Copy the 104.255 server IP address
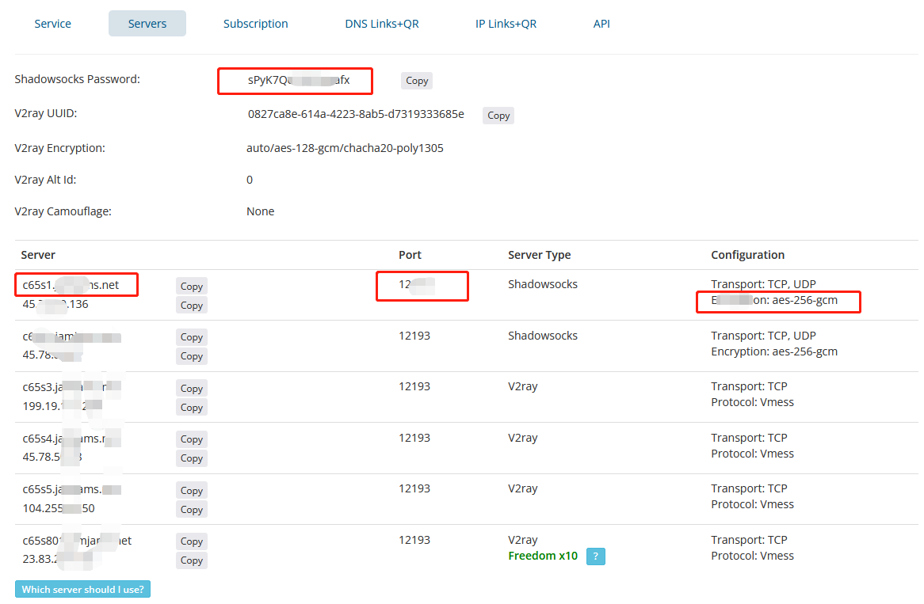Viewport: 924px width, 604px height. [191, 510]
